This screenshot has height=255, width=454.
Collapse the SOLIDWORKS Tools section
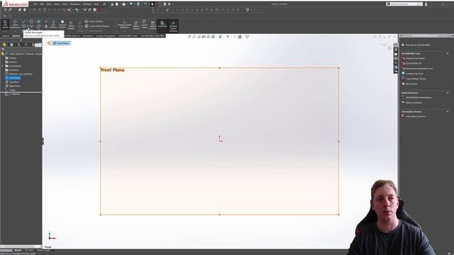click(448, 54)
